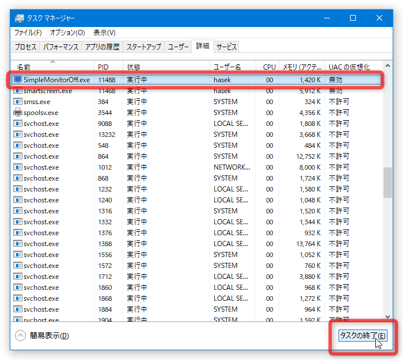Click the タスクの終了(E) button
The width and height of the screenshot is (403, 360).
363,335
